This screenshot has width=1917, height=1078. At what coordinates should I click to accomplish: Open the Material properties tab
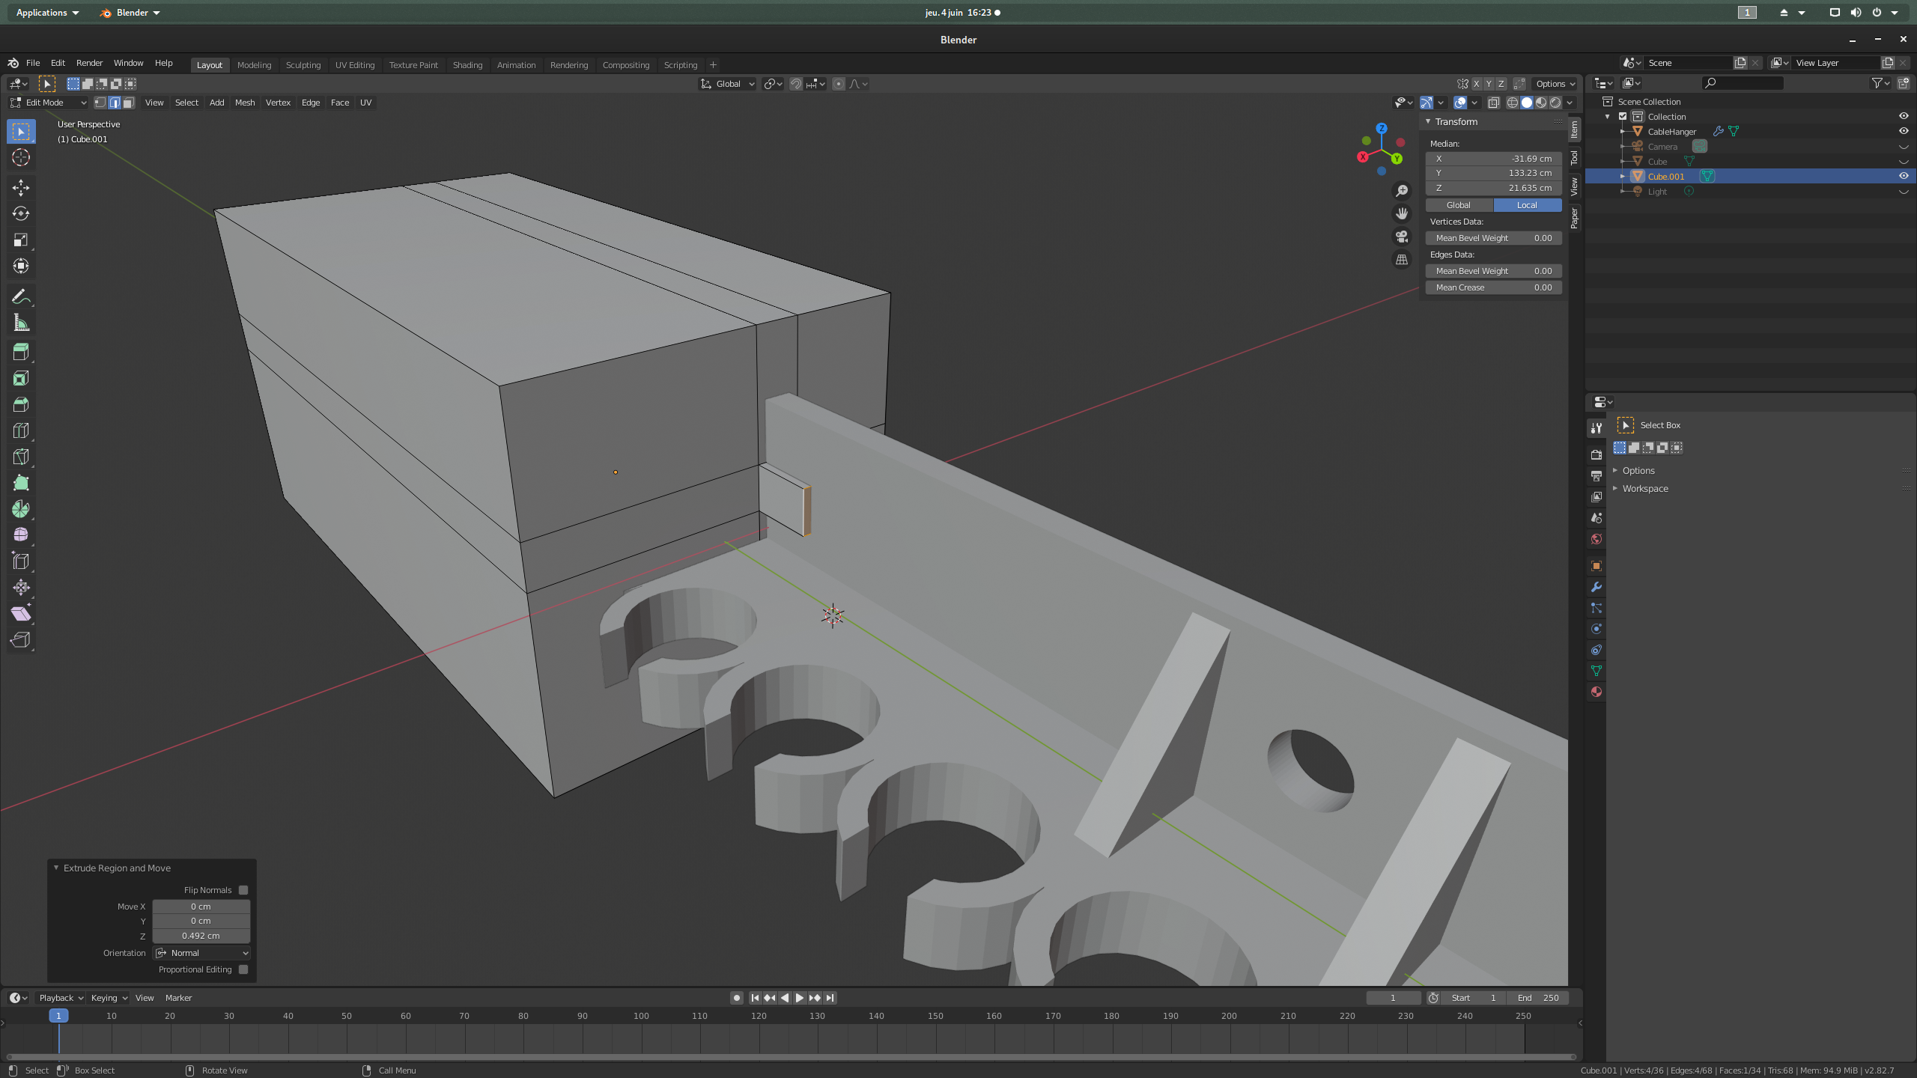(x=1596, y=692)
